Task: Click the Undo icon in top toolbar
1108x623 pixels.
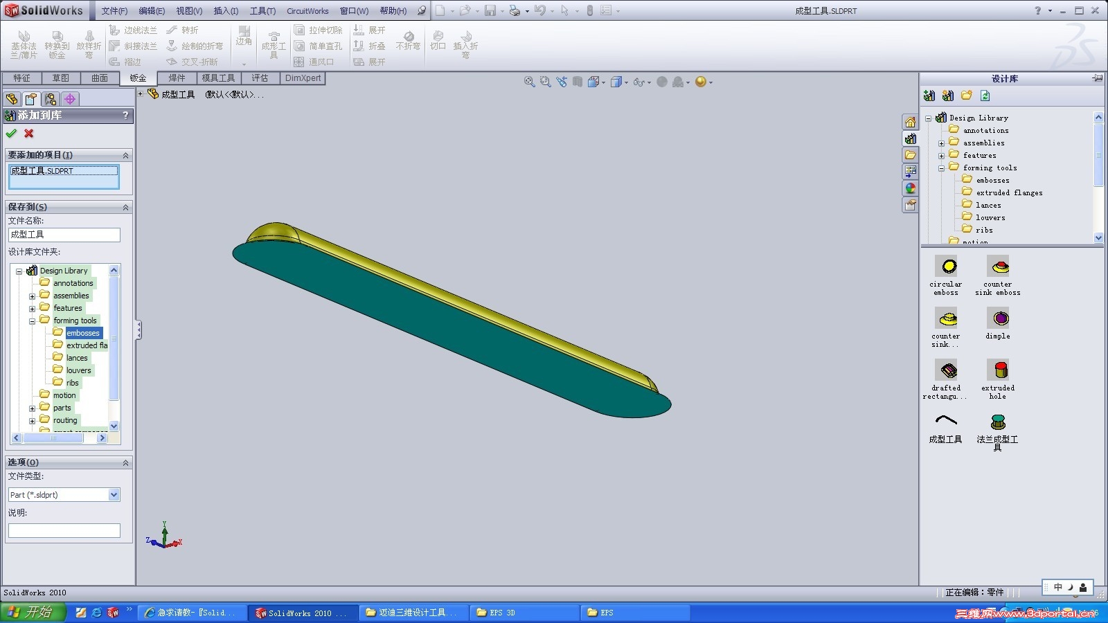Action: (x=539, y=10)
